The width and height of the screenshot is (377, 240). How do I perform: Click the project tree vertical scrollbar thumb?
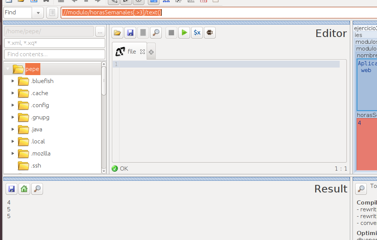pos(104,81)
